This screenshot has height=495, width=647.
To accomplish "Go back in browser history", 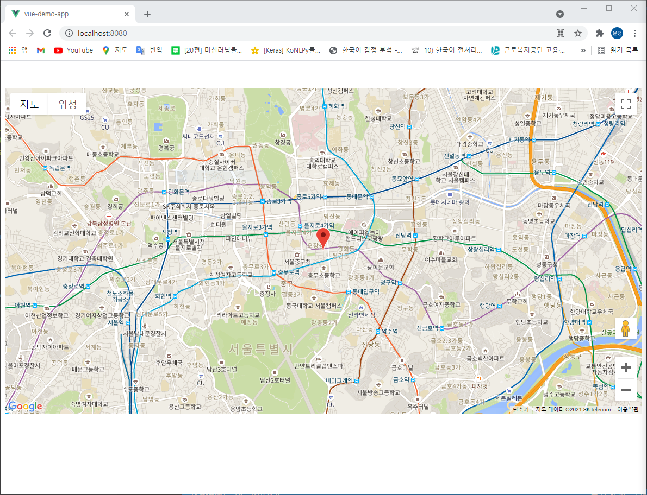I will pos(13,33).
